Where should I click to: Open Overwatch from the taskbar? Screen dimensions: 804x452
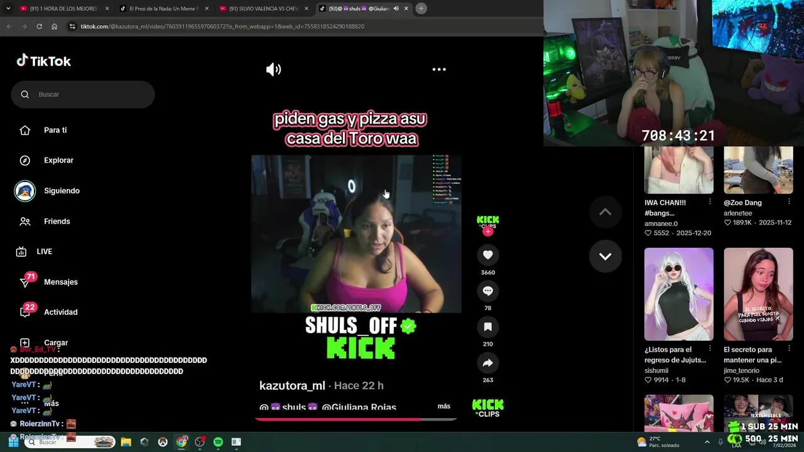[x=163, y=442]
